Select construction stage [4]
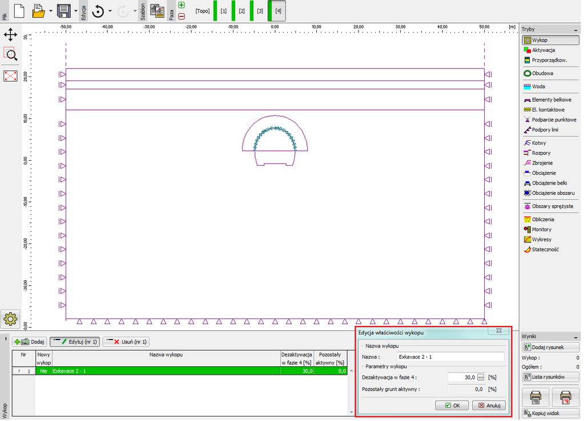 click(x=278, y=11)
